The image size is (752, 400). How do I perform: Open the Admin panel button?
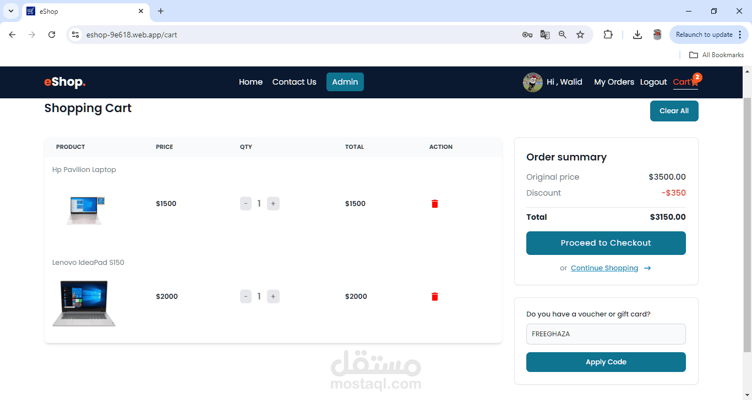coord(345,82)
